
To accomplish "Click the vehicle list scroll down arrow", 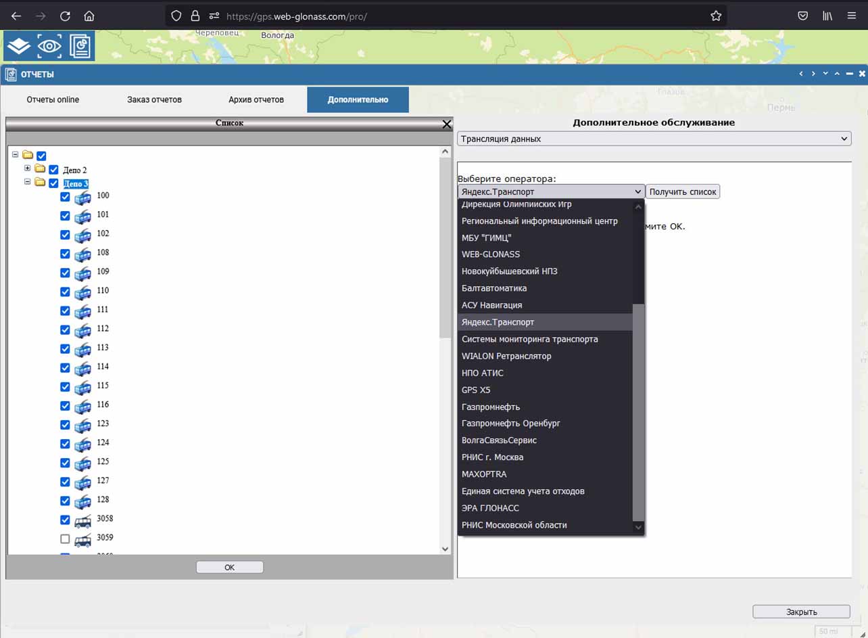I will (x=445, y=549).
